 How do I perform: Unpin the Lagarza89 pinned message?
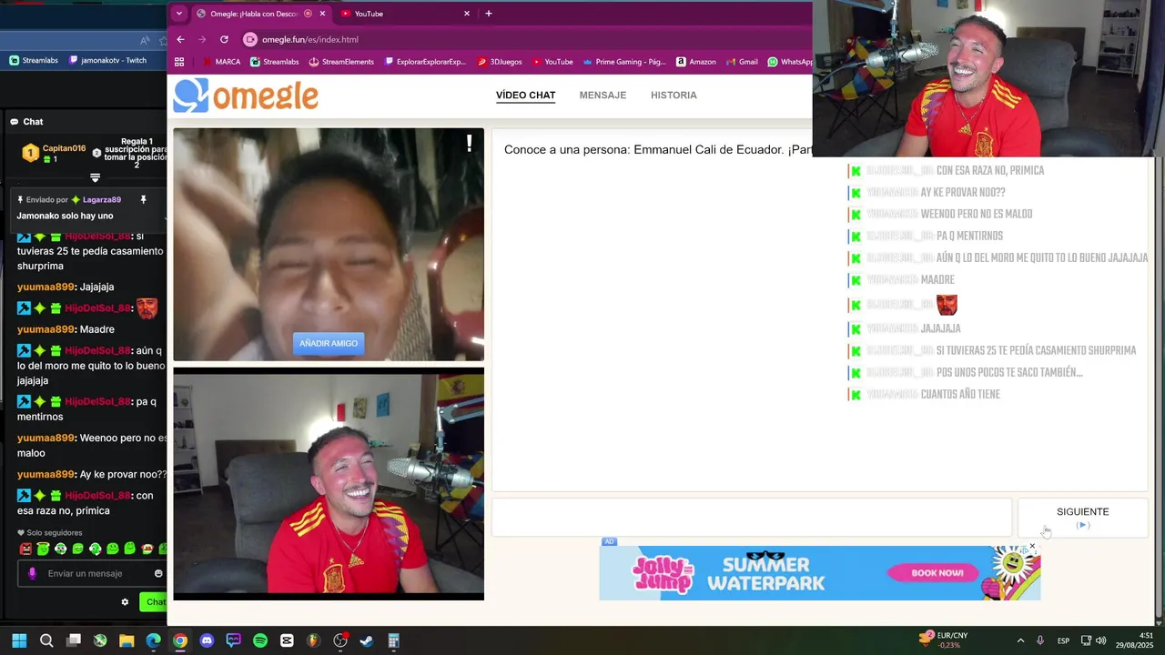[x=143, y=199]
